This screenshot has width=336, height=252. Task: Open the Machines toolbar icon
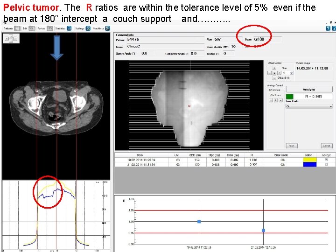coord(108,28)
